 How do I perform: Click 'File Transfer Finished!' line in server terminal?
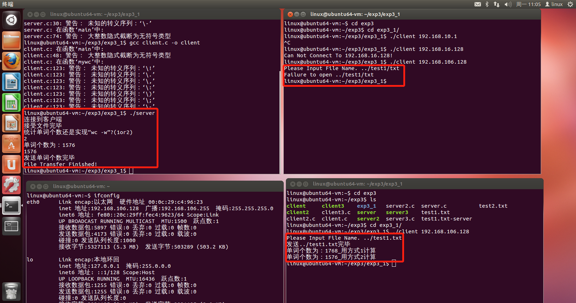(61, 164)
